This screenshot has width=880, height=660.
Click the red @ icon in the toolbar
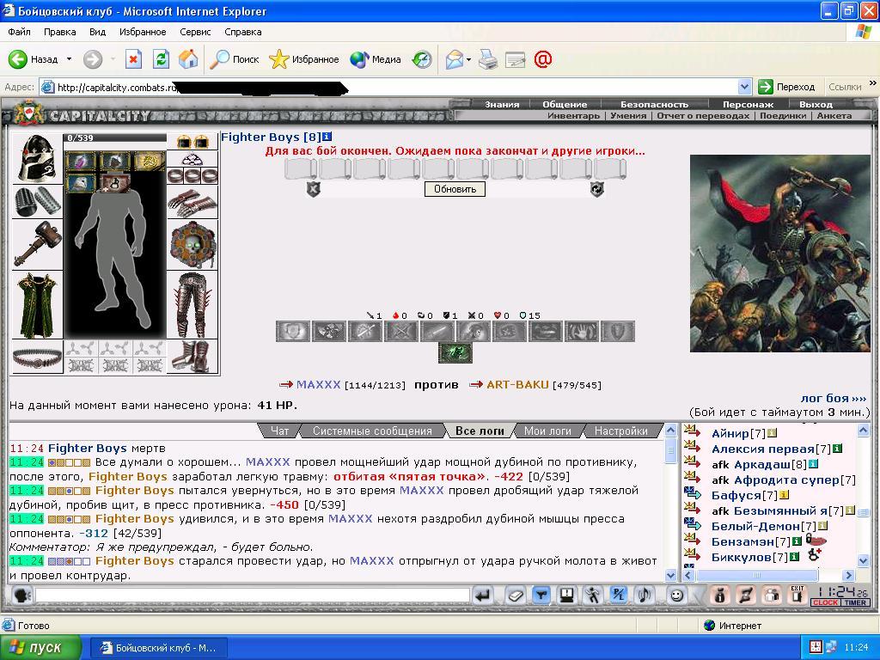pyautogui.click(x=543, y=59)
